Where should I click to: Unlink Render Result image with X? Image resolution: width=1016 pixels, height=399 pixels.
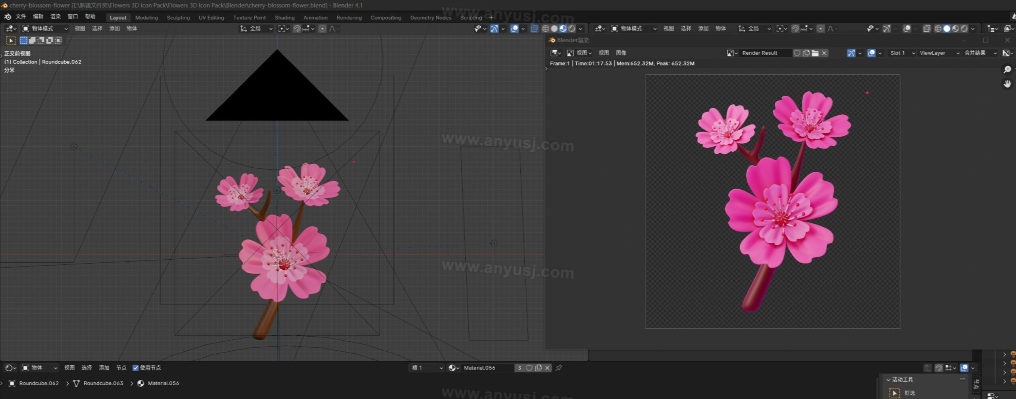click(x=824, y=53)
